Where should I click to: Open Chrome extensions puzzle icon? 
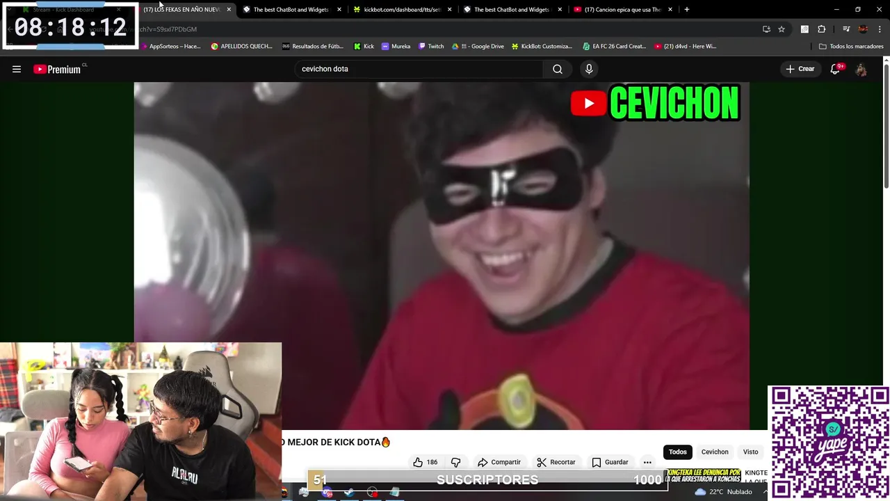click(822, 29)
